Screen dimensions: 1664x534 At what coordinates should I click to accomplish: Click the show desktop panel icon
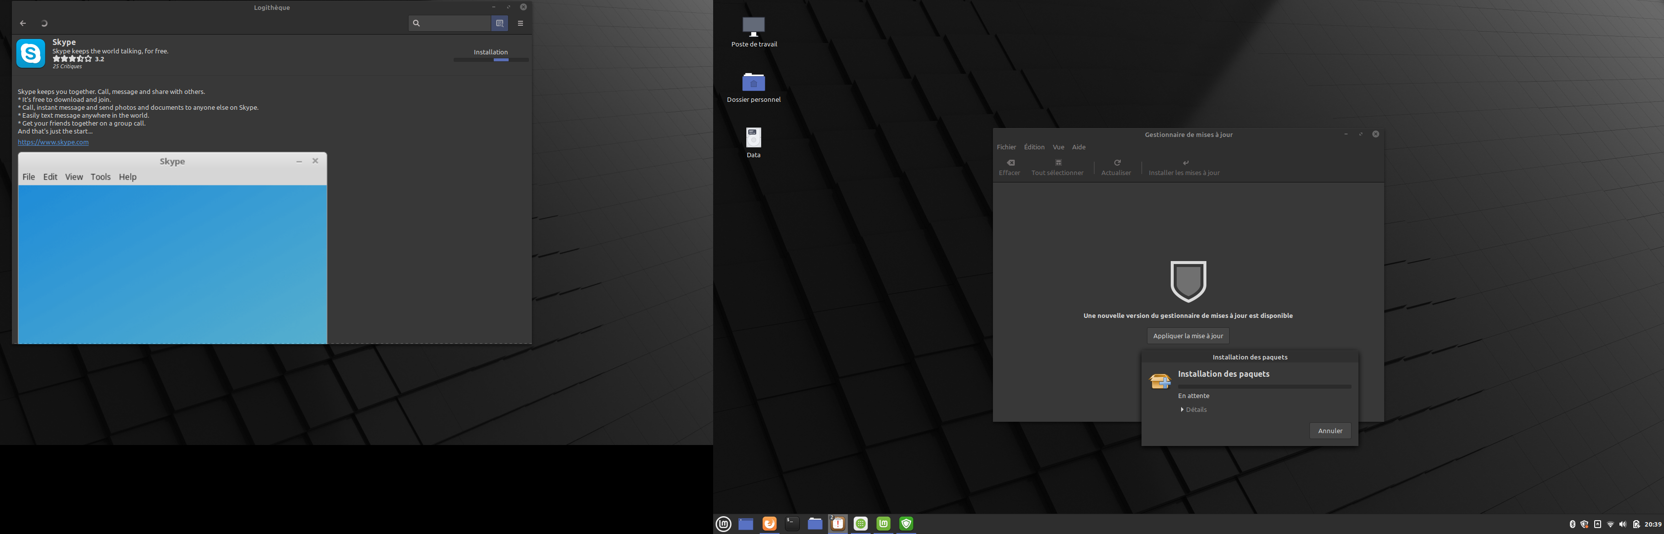tap(746, 524)
